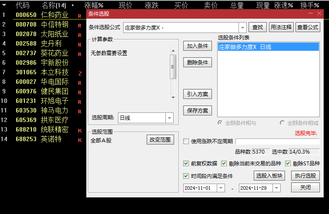The image size is (329, 214).
Task: Sort by 名称(14) column header
Action: [x=54, y=5]
